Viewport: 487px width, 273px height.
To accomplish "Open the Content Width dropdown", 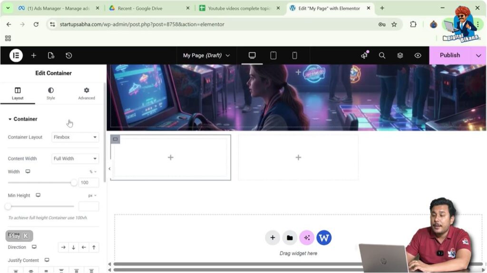I will (x=75, y=159).
